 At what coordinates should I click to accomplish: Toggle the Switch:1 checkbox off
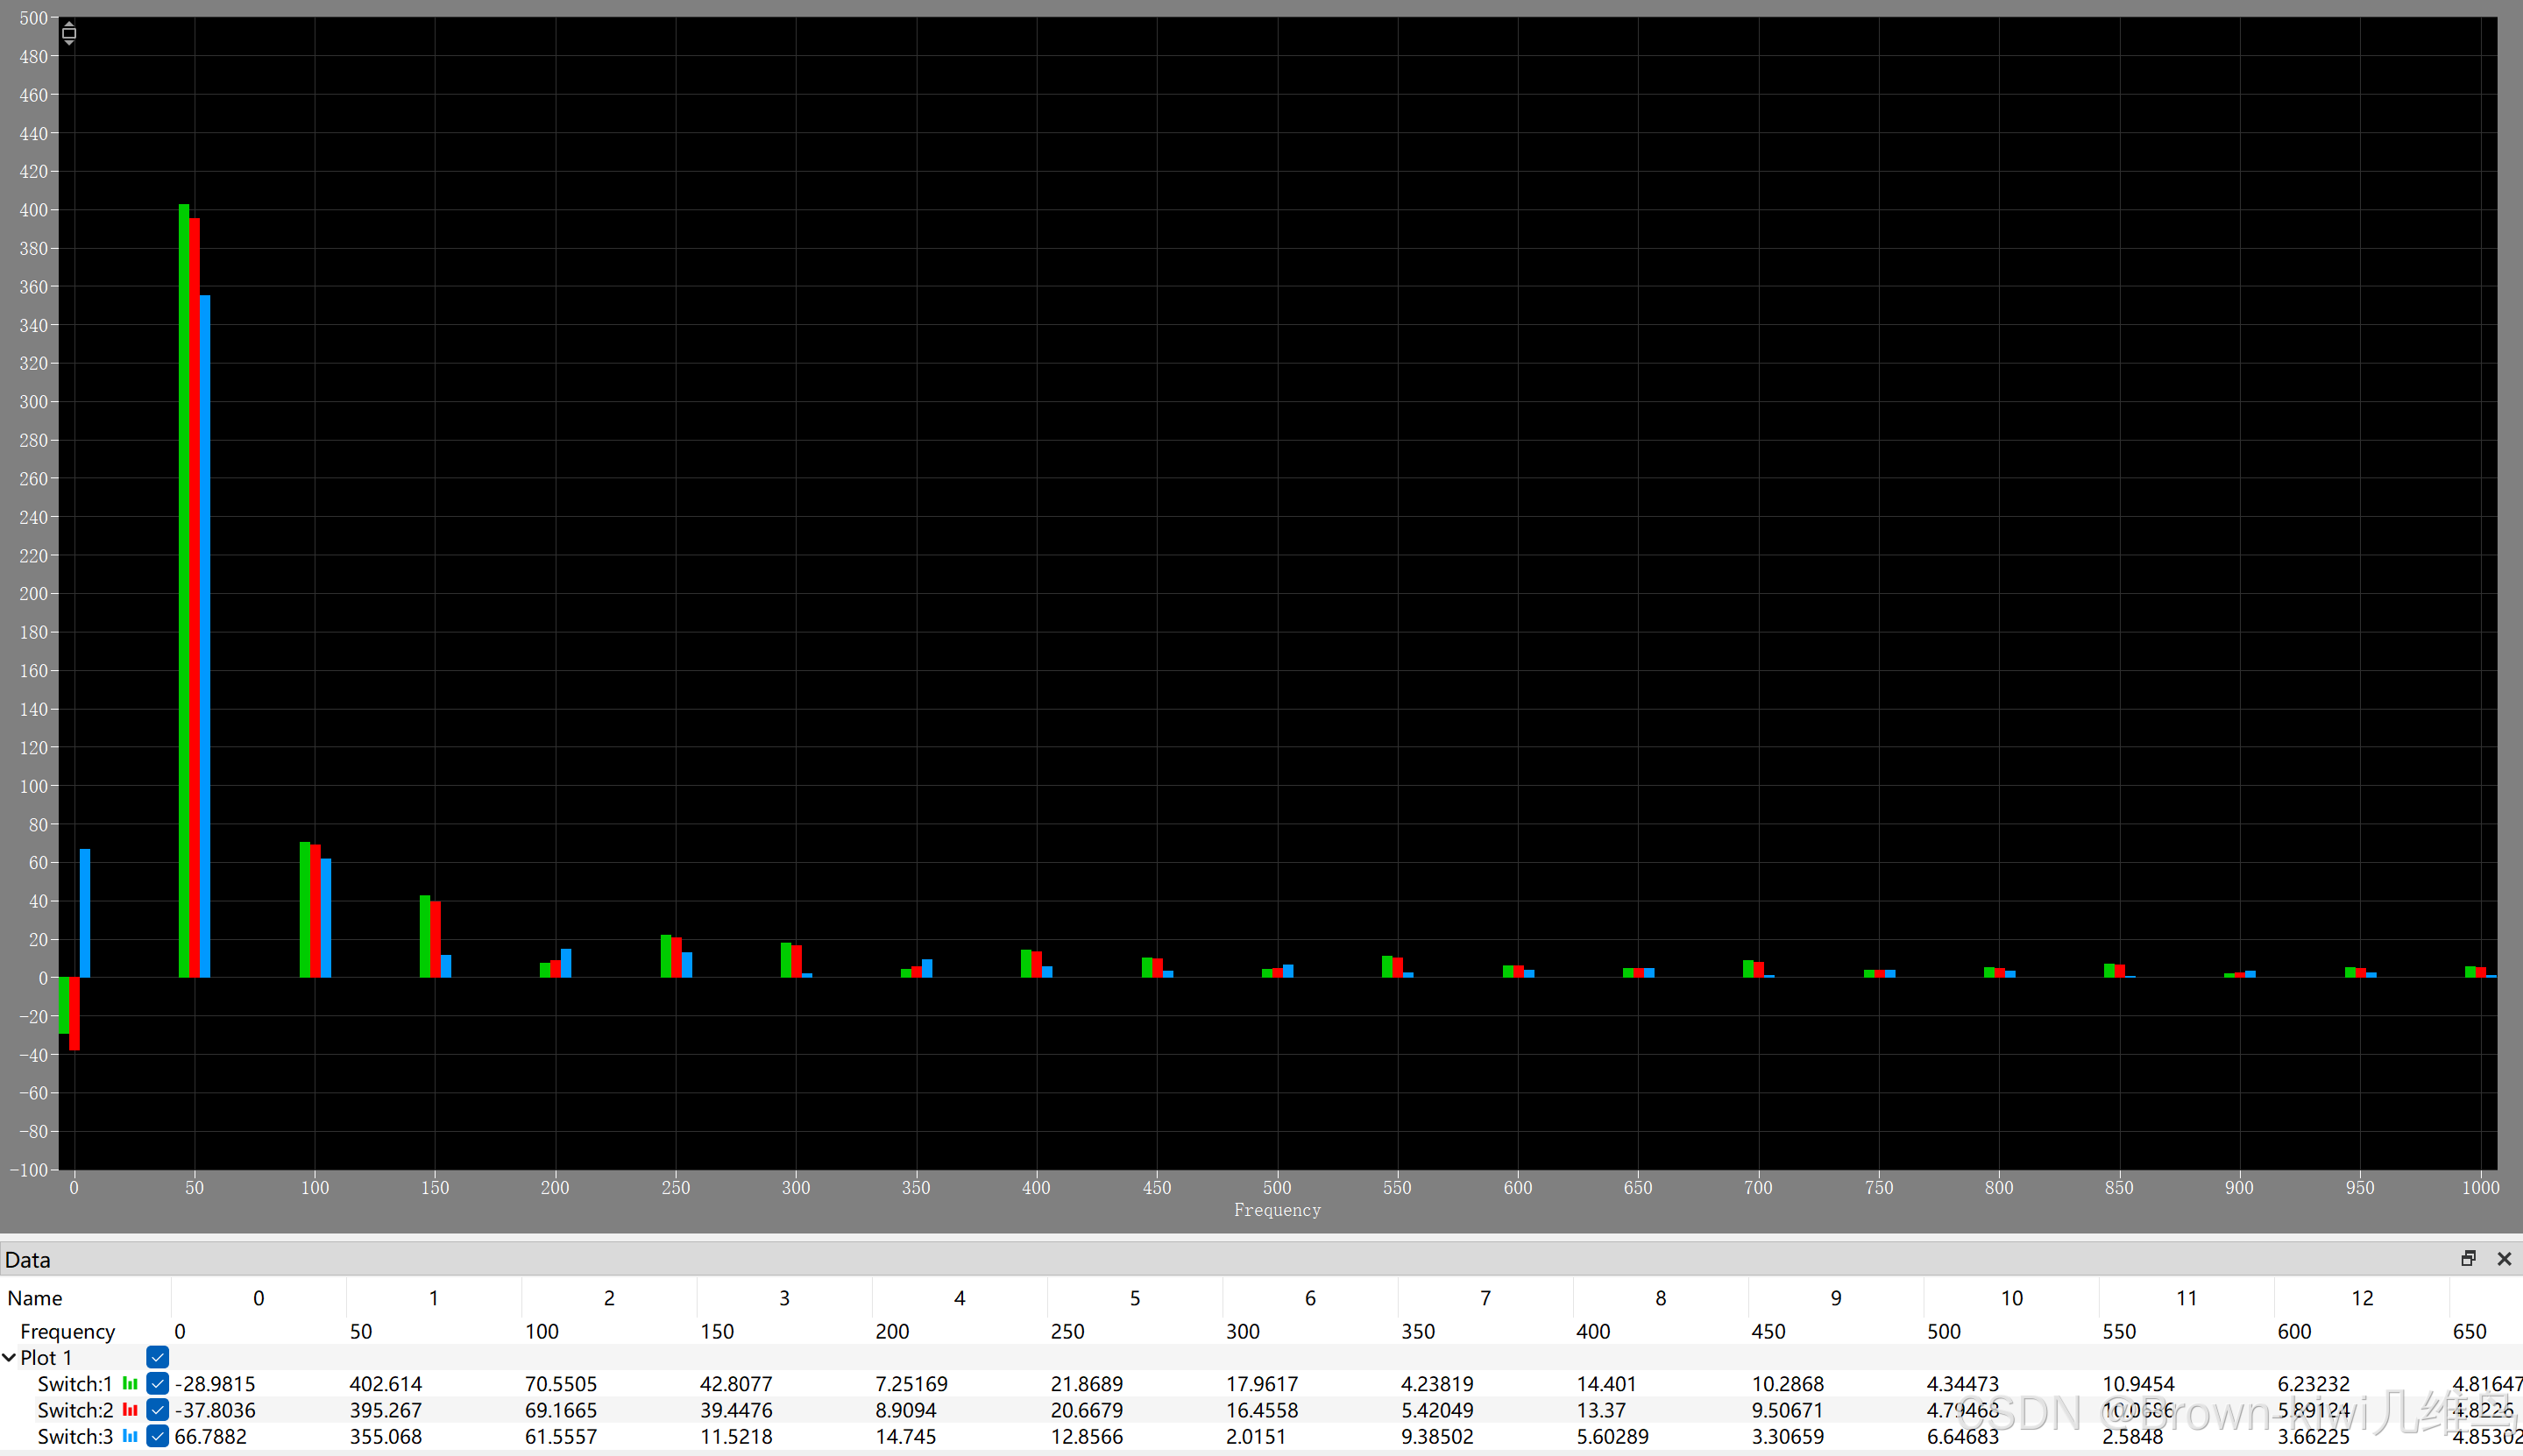click(x=157, y=1384)
